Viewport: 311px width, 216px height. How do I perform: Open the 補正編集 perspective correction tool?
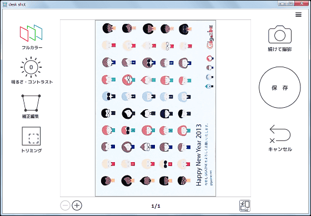31,103
